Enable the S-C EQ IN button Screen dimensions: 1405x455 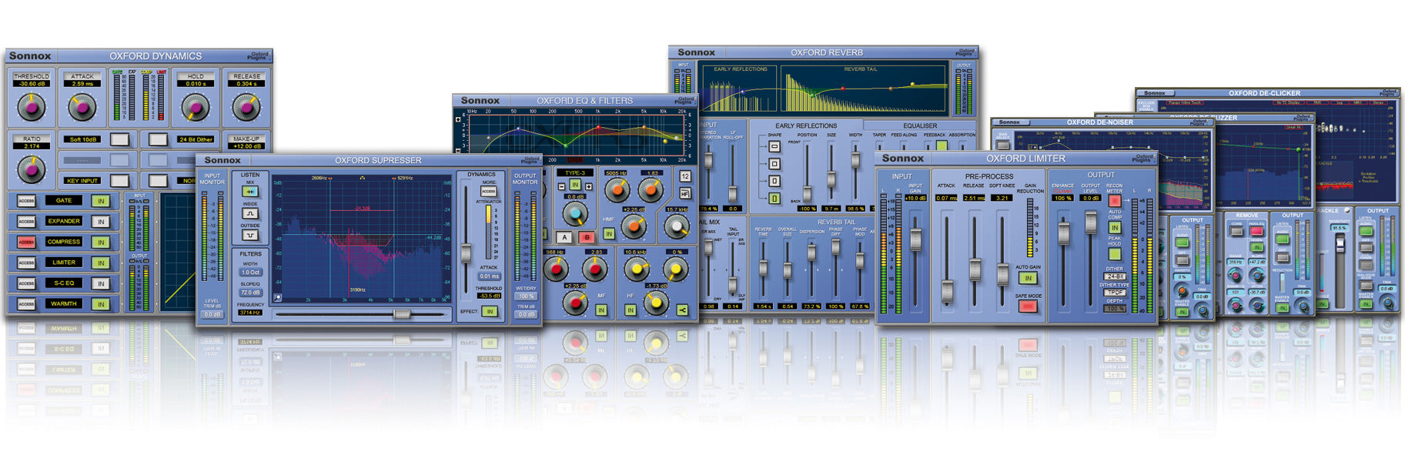101,284
